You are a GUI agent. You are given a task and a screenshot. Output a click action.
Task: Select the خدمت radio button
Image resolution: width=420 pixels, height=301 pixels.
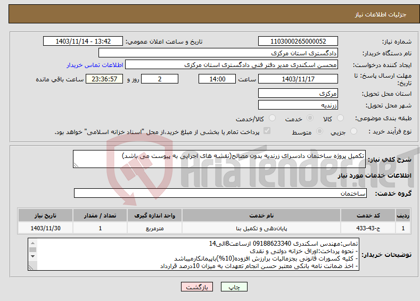click(x=310, y=118)
